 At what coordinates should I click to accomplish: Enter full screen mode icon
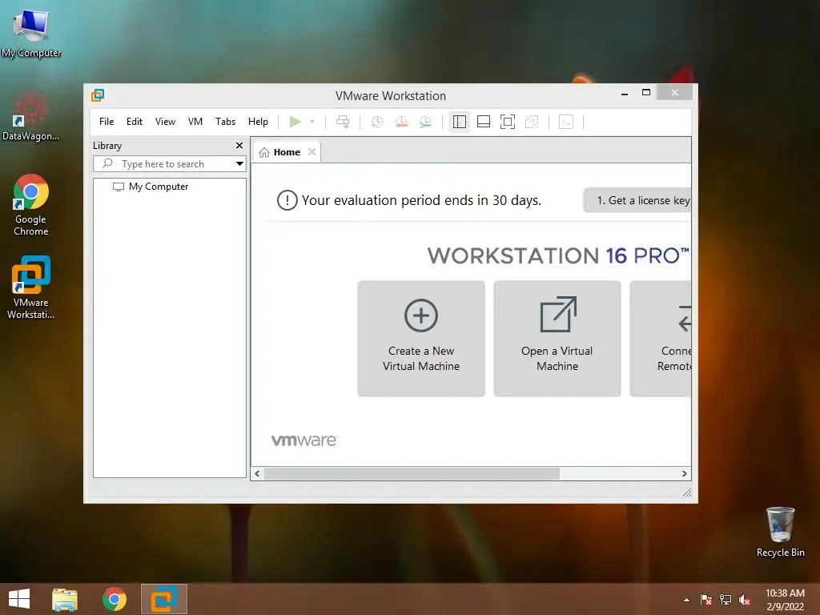(508, 122)
